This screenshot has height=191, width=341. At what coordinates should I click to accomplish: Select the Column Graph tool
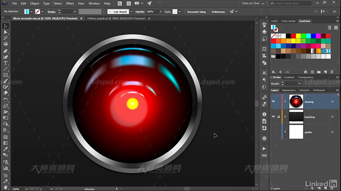tap(6, 168)
